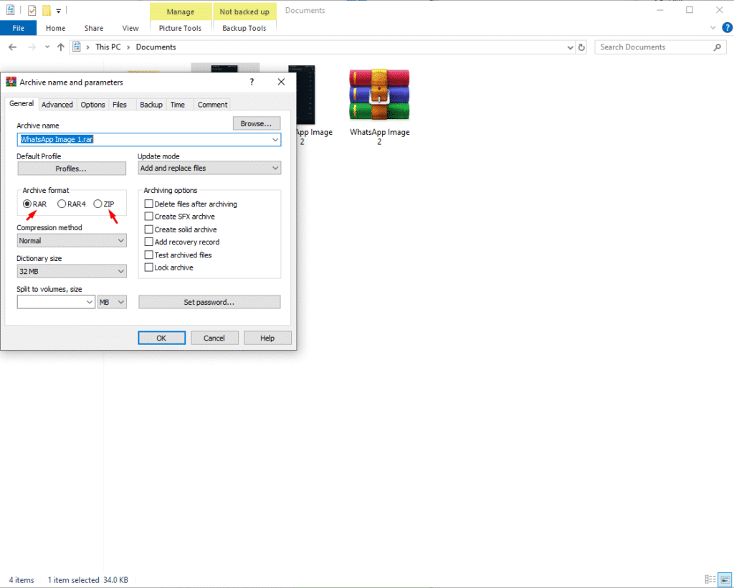The width and height of the screenshot is (734, 588).
Task: Enable Delete files after archiving
Action: [191, 204]
